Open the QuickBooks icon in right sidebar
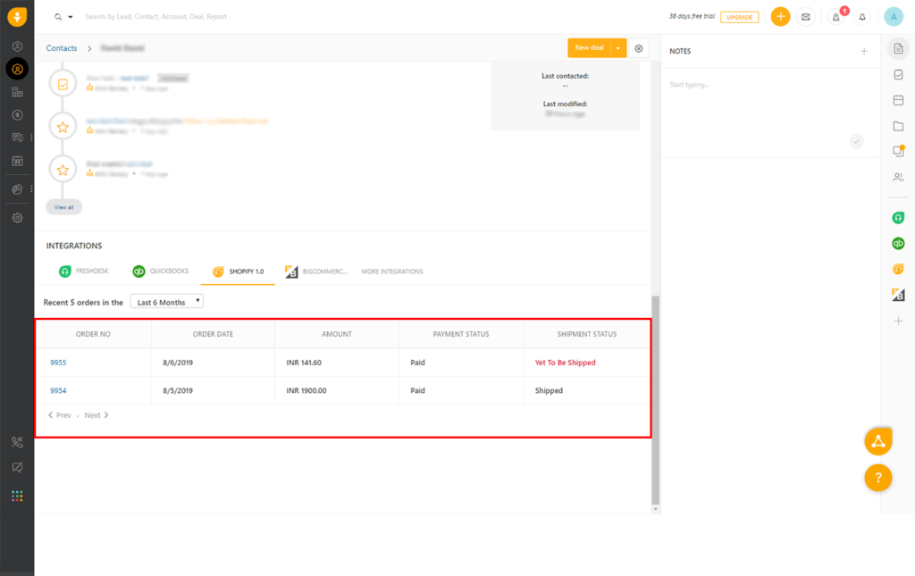The width and height of the screenshot is (915, 576). point(898,244)
